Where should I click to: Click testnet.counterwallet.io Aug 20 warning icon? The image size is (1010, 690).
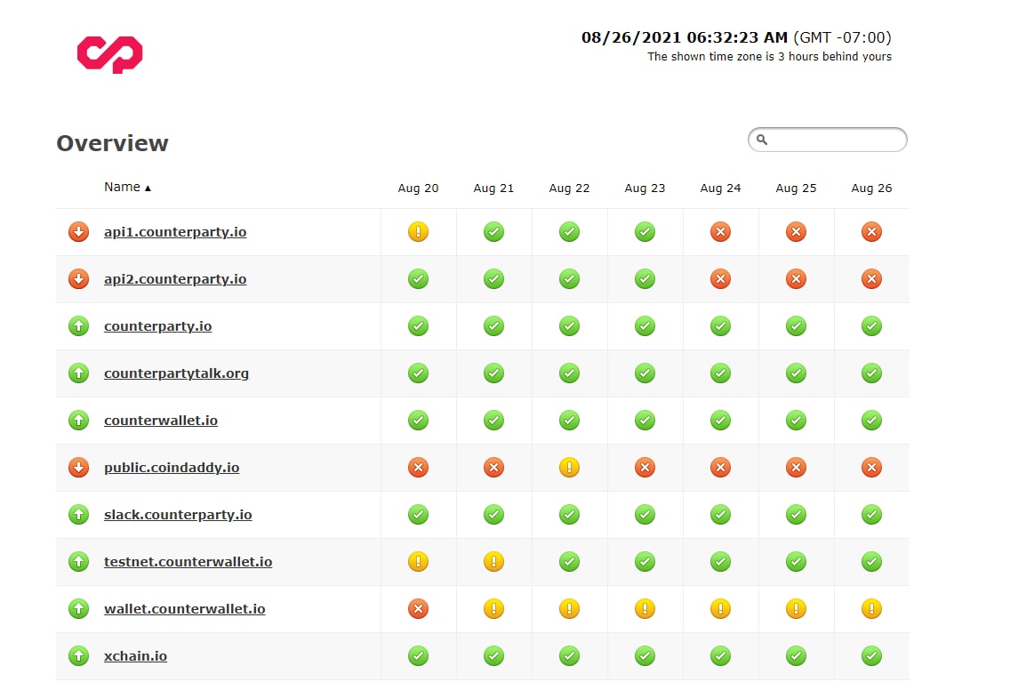pyautogui.click(x=418, y=561)
